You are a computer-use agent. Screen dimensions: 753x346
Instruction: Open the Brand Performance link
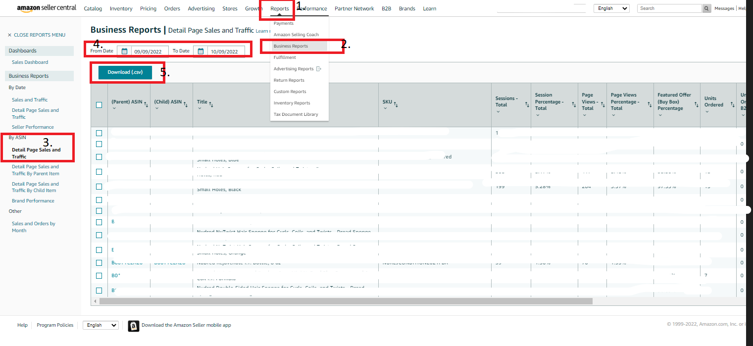tap(33, 201)
